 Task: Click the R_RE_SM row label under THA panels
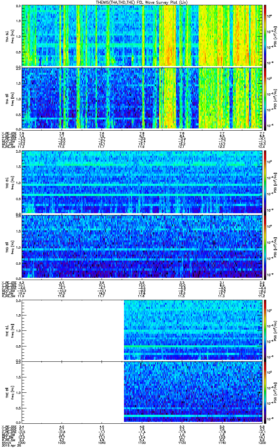tap(8, 147)
